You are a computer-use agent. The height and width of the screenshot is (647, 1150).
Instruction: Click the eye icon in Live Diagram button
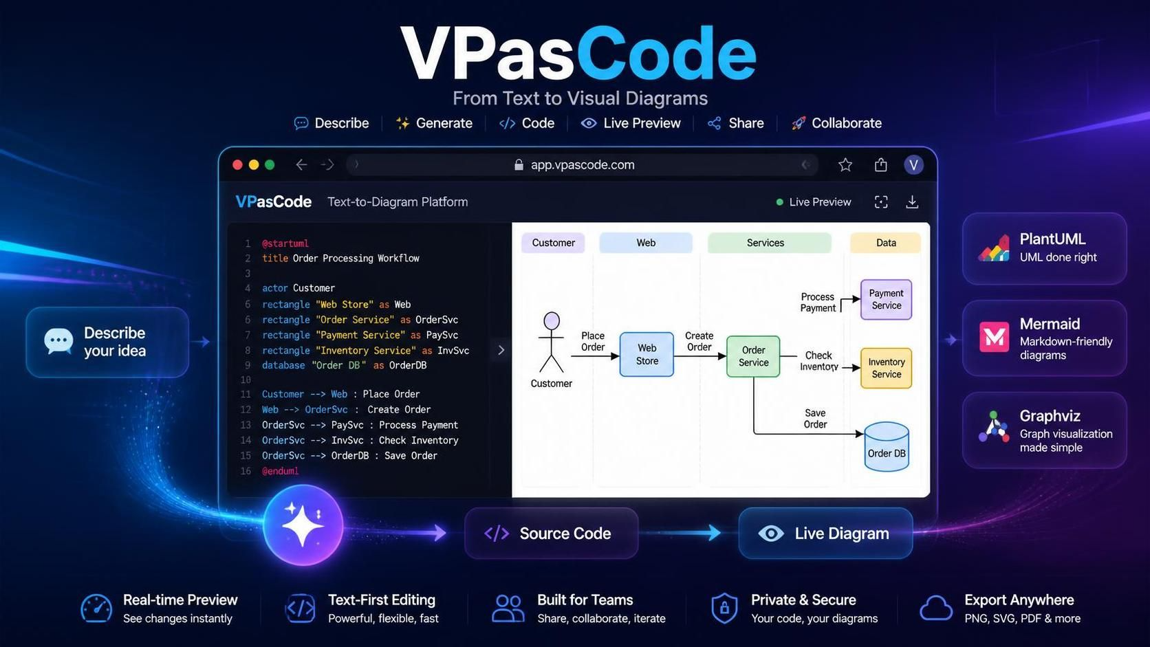pyautogui.click(x=771, y=534)
